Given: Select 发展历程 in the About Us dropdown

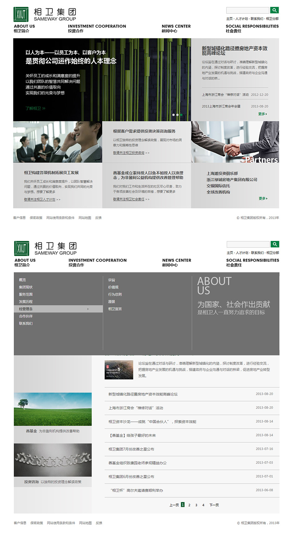Looking at the screenshot, I should pyautogui.click(x=26, y=302).
